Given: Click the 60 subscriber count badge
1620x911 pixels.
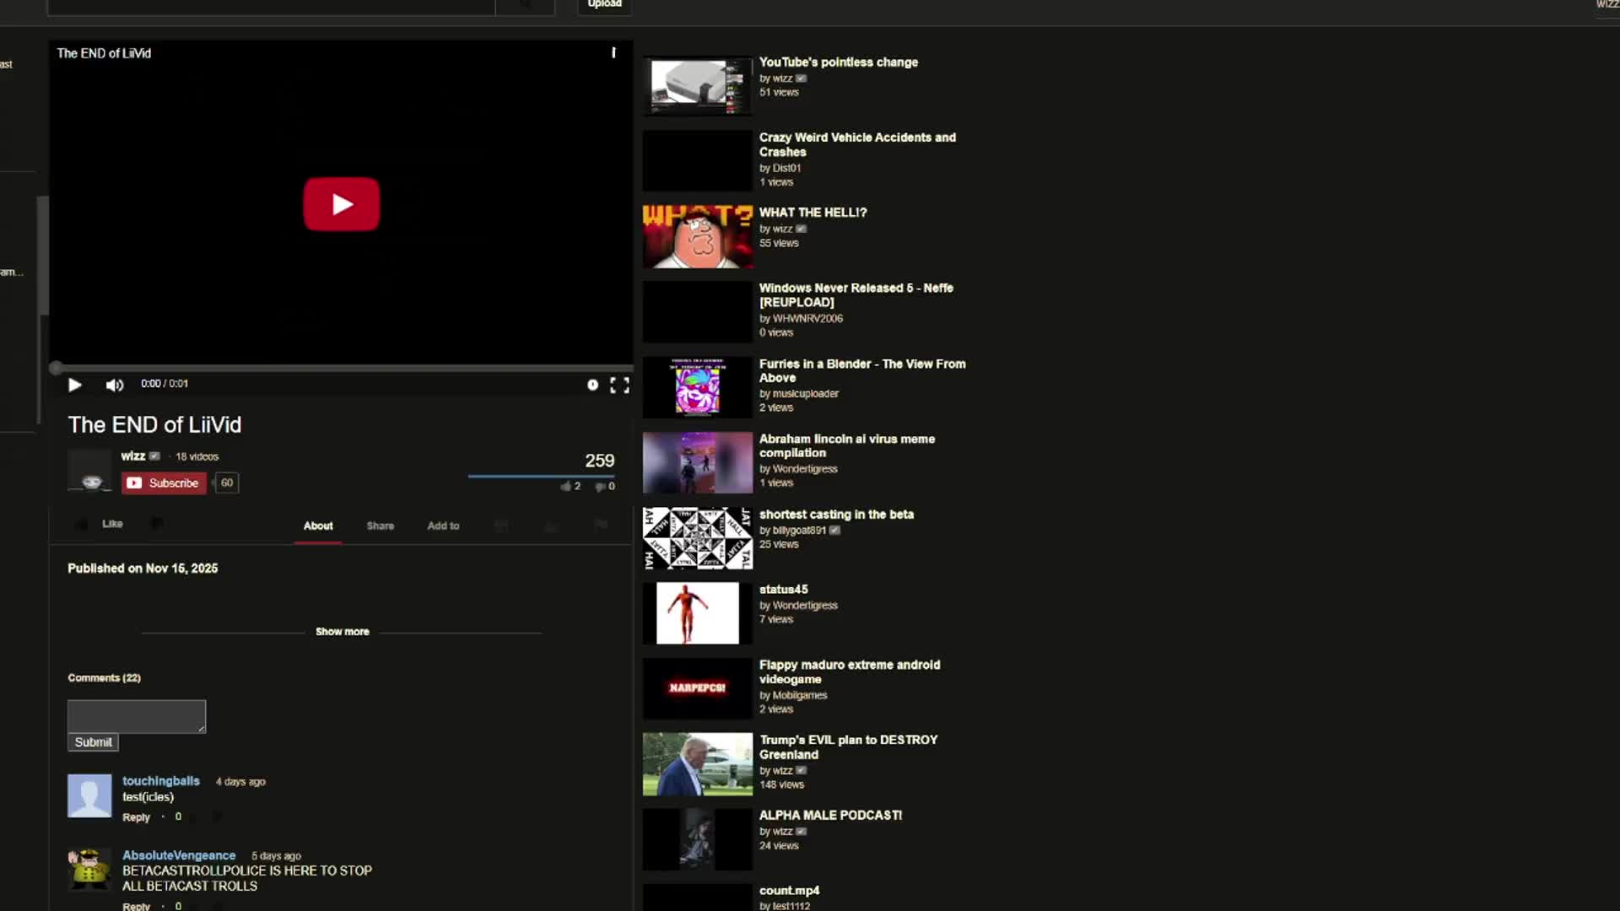Looking at the screenshot, I should pos(226,483).
